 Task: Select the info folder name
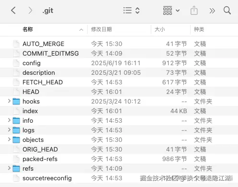[28, 121]
